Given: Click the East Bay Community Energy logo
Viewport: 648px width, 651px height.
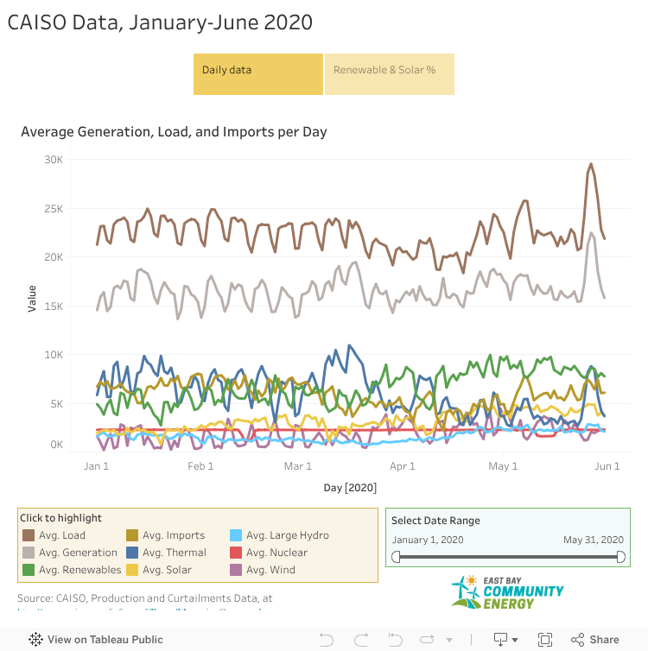Looking at the screenshot, I should 507,591.
